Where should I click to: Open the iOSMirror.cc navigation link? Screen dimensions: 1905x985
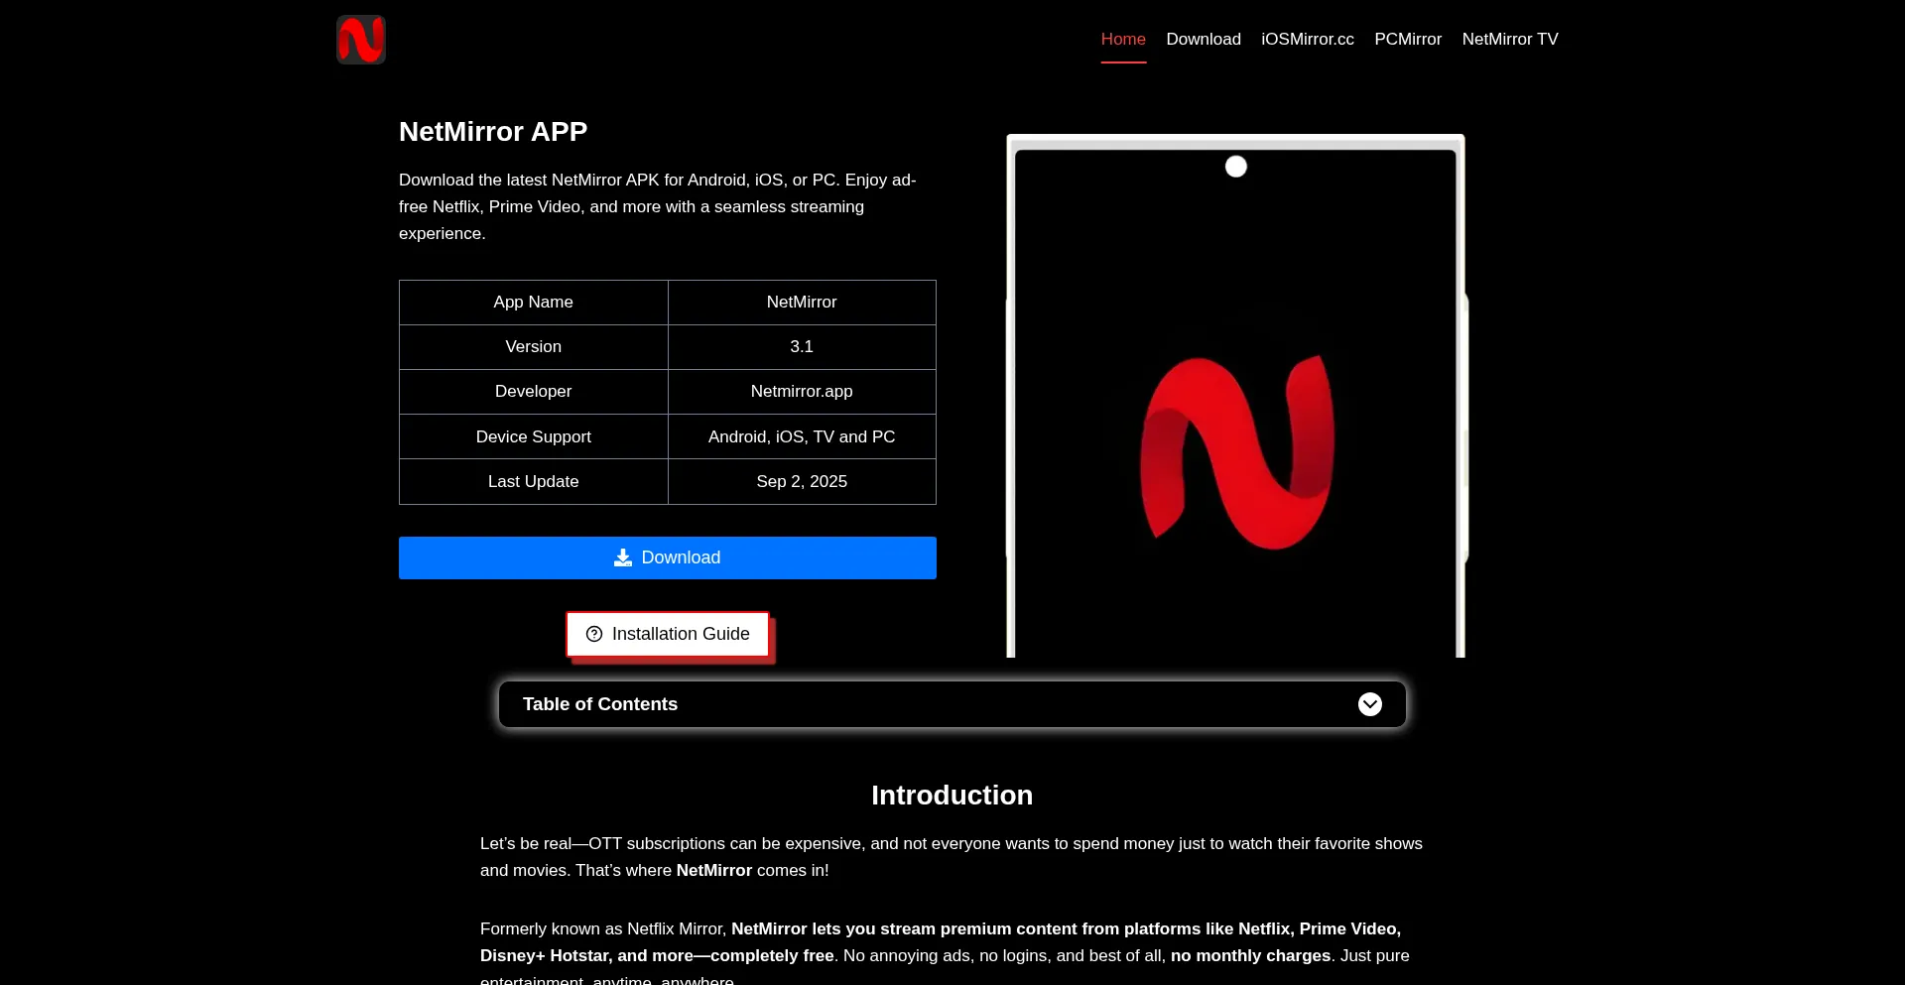coord(1307,39)
